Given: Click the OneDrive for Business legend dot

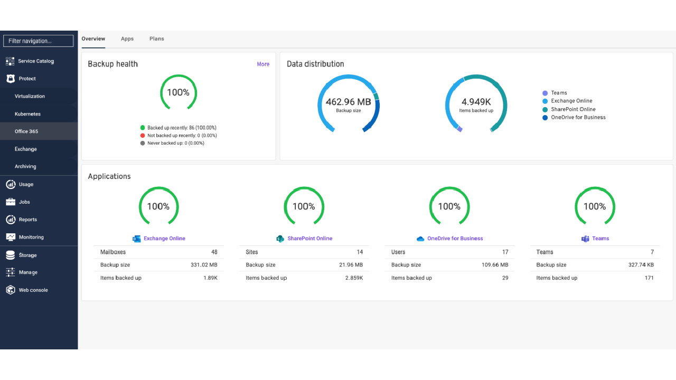Looking at the screenshot, I should tap(545, 118).
